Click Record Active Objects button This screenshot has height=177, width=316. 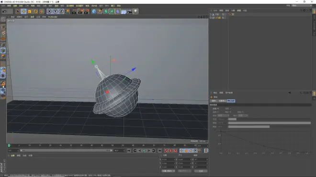(166, 151)
